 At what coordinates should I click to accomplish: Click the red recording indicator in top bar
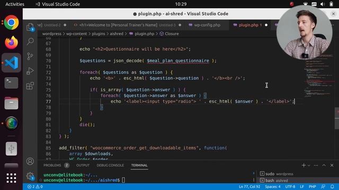click(x=292, y=4)
